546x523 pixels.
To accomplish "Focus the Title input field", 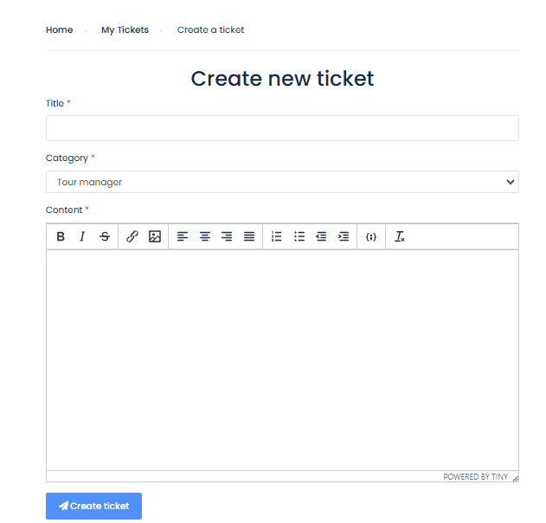I will coord(282,128).
